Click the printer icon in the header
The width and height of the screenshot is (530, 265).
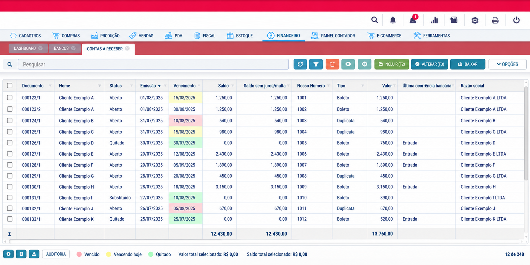(495, 21)
